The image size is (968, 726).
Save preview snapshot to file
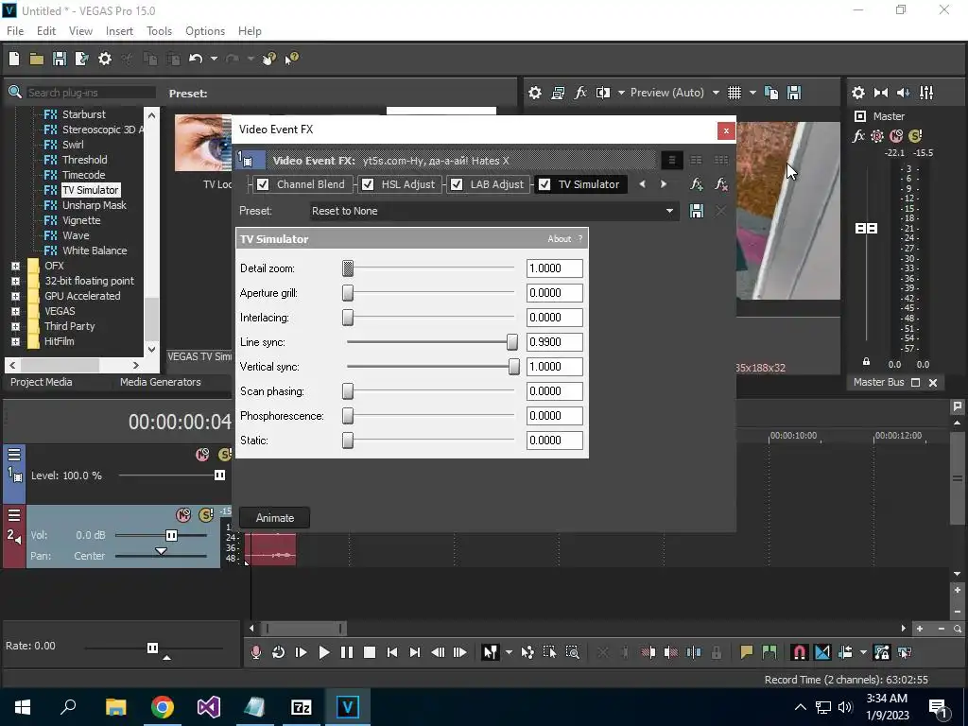tap(794, 93)
